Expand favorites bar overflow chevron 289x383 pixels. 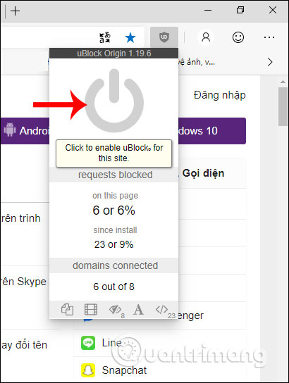[x=270, y=62]
